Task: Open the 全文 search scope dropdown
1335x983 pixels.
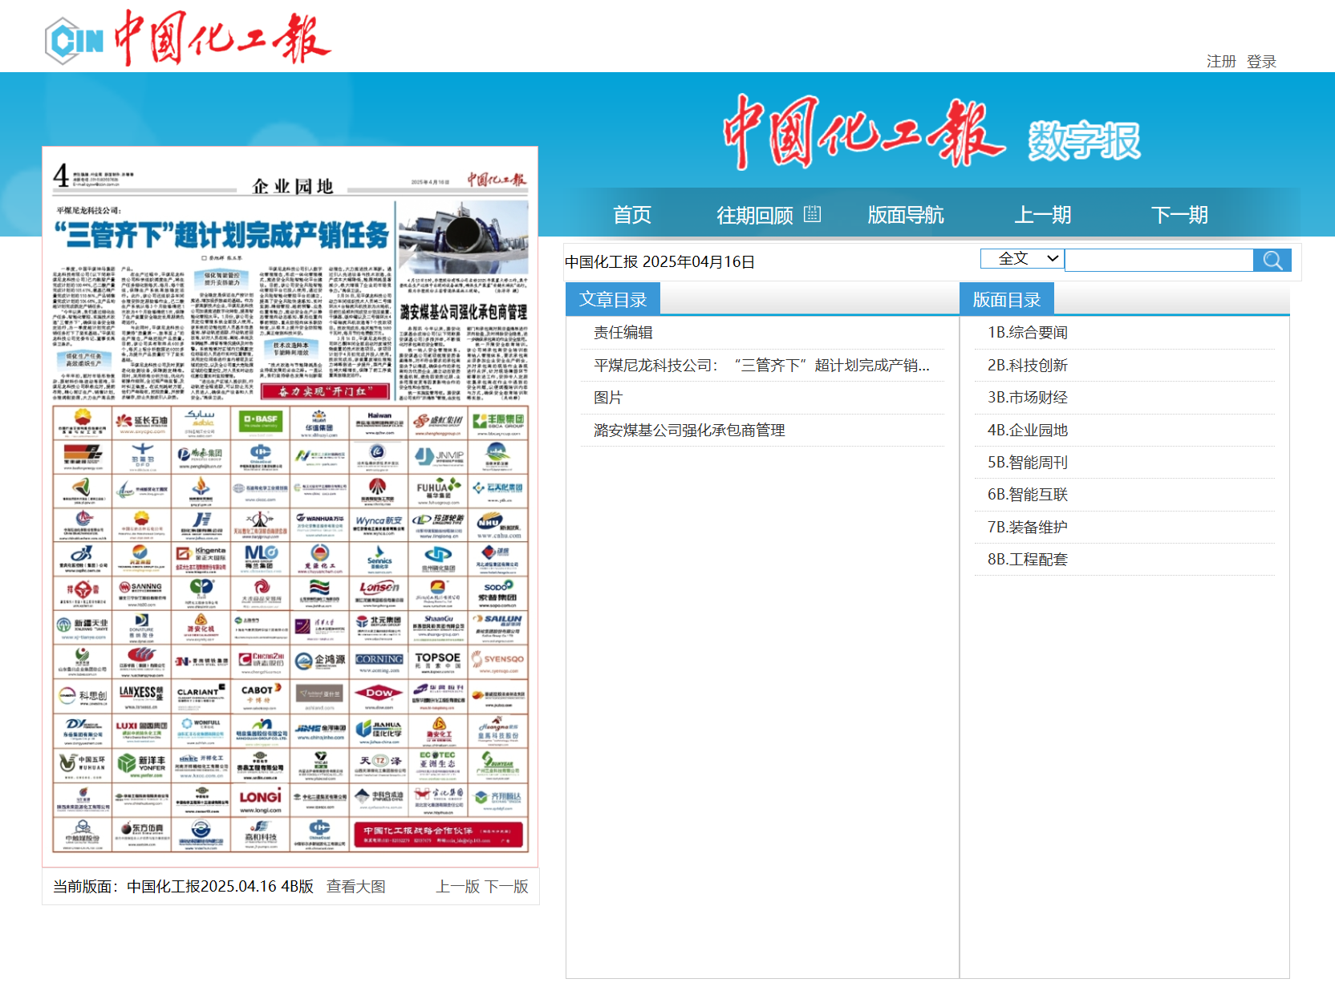Action: 1021,258
